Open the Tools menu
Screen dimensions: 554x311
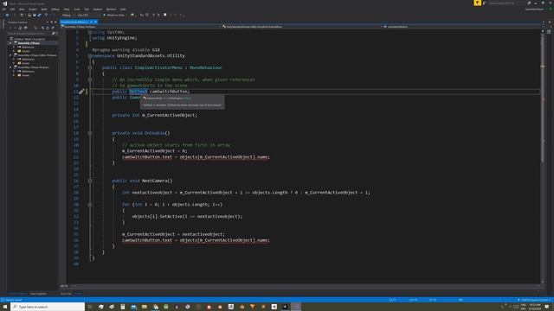[x=77, y=10]
